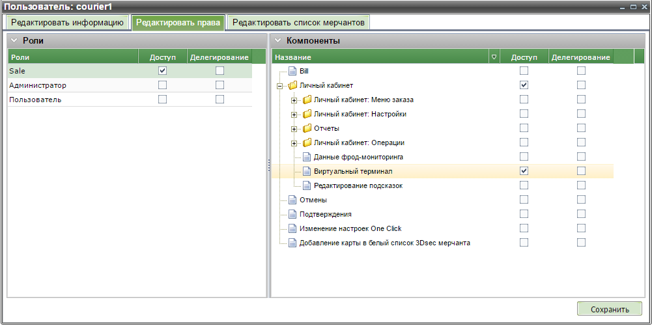This screenshot has height=326, width=652.
Task: Click the Отчеты folder icon
Action: pyautogui.click(x=307, y=128)
